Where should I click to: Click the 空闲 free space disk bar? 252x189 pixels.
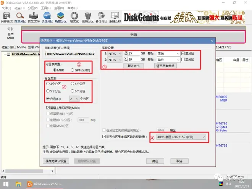[x=133, y=35]
